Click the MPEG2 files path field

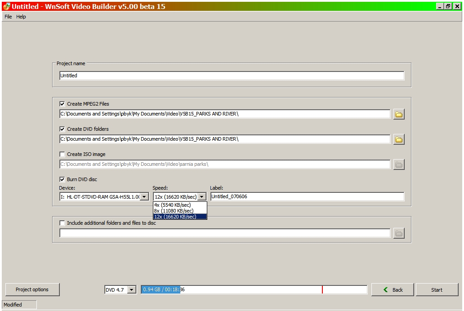[225, 114]
